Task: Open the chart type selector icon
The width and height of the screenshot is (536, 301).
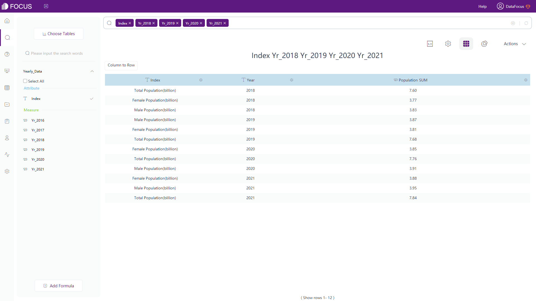Action: point(484,44)
